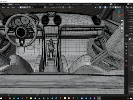Open outliner display mode dropdown

point(127,7)
